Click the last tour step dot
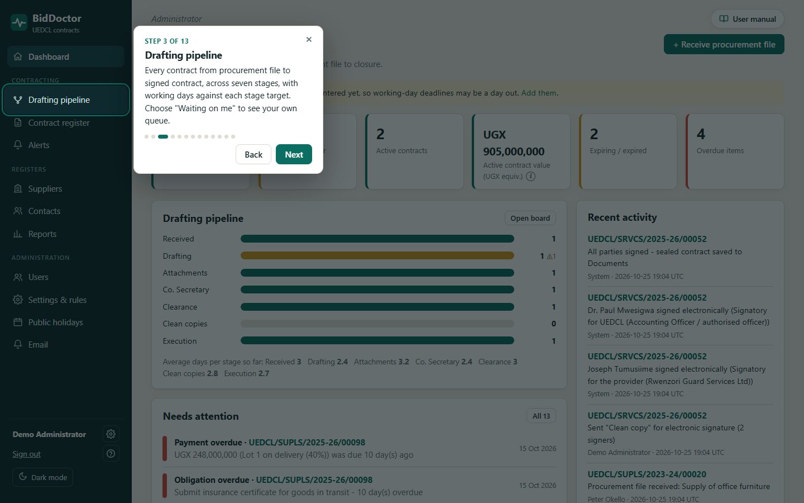 point(233,136)
